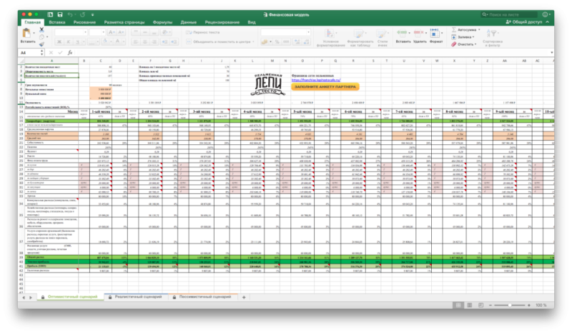Open the Формулы ribbon tab
This screenshot has height=334, width=572.
pyautogui.click(x=162, y=22)
